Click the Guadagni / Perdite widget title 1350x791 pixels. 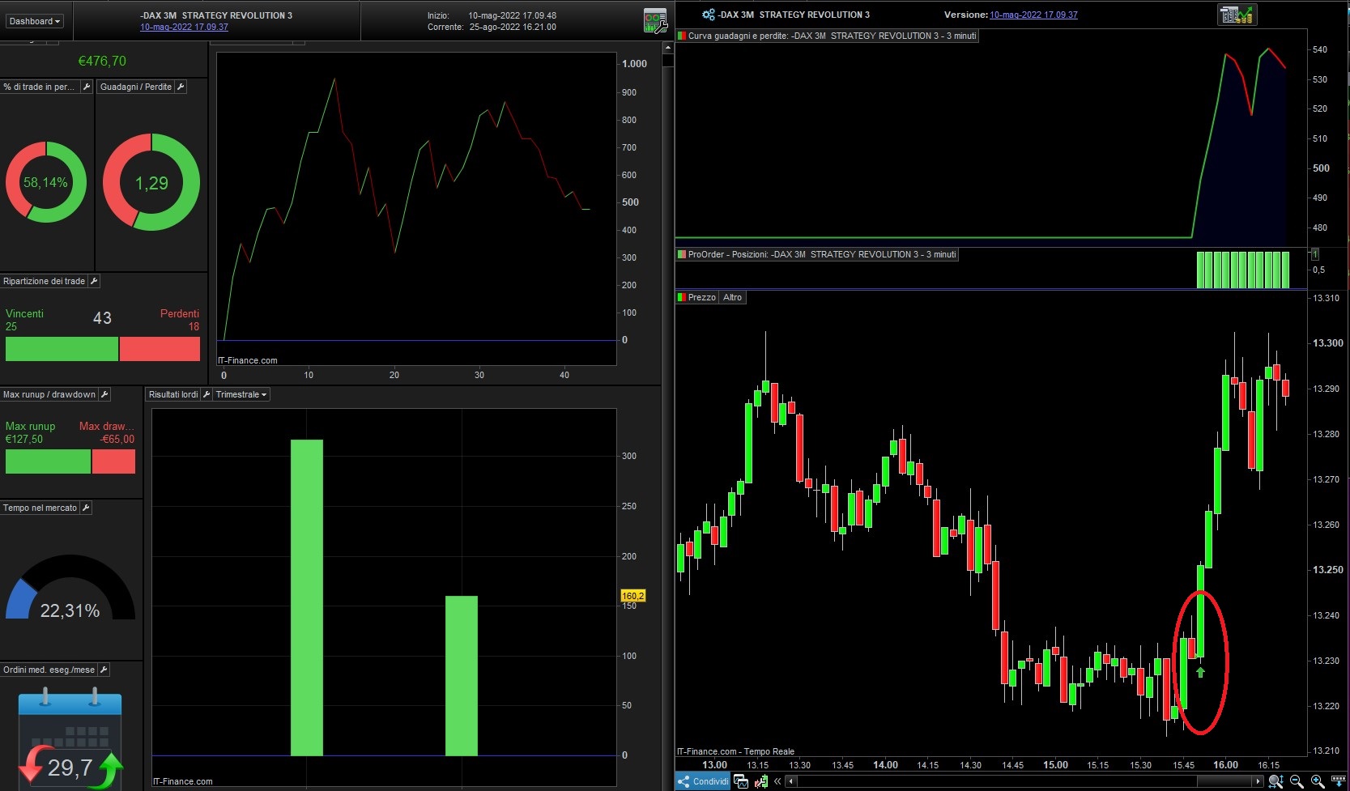pos(136,87)
